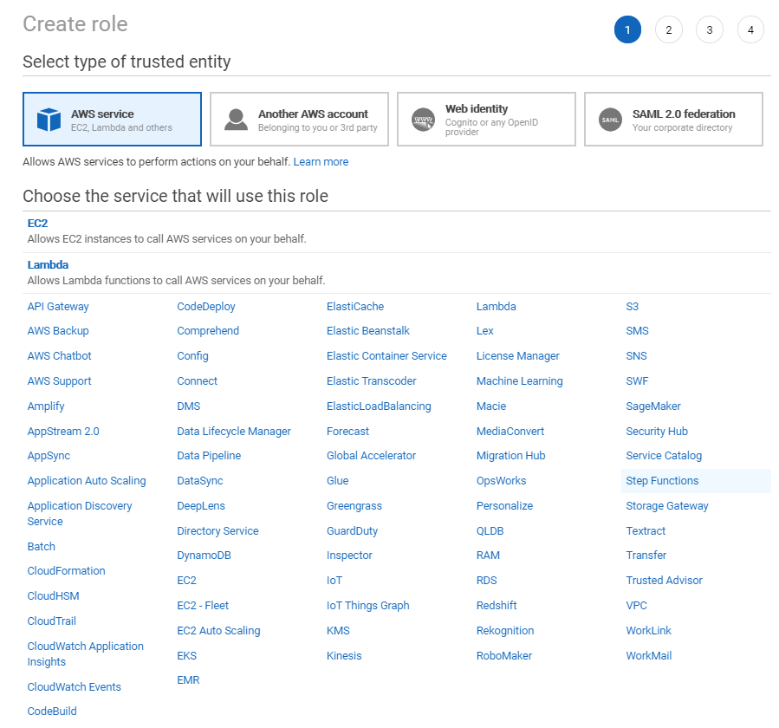Select ElastiCache service
This screenshot has height=728, width=779.
click(355, 307)
